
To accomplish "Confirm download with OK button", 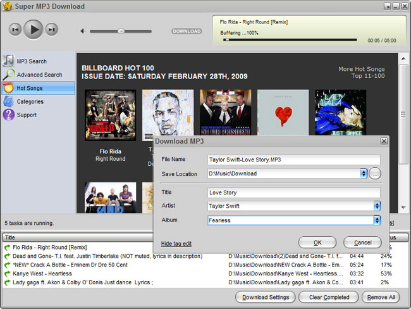I will coord(317,243).
